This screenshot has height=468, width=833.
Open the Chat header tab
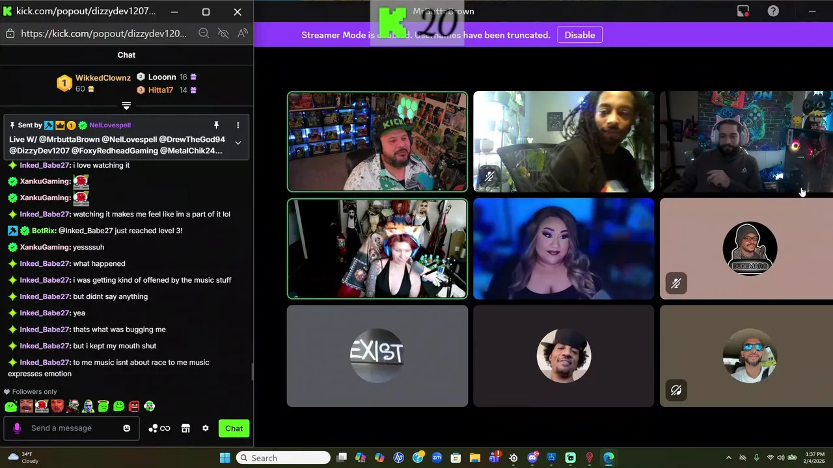(126, 55)
